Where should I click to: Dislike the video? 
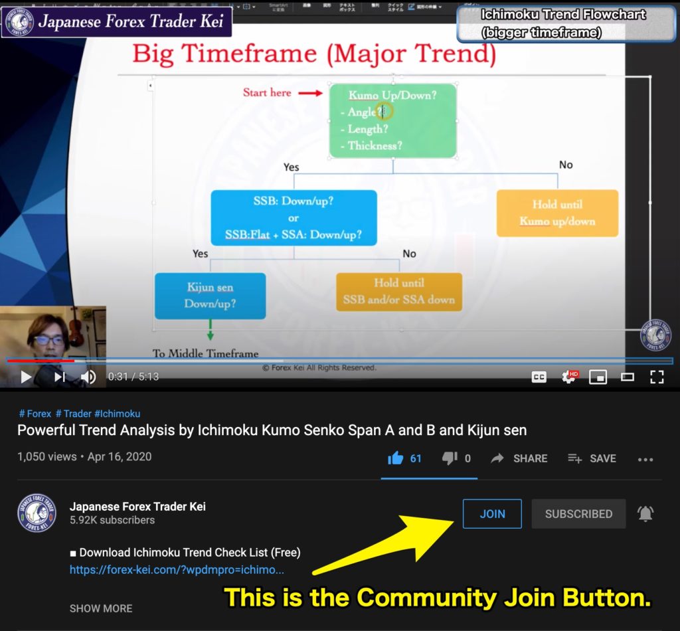pyautogui.click(x=456, y=458)
